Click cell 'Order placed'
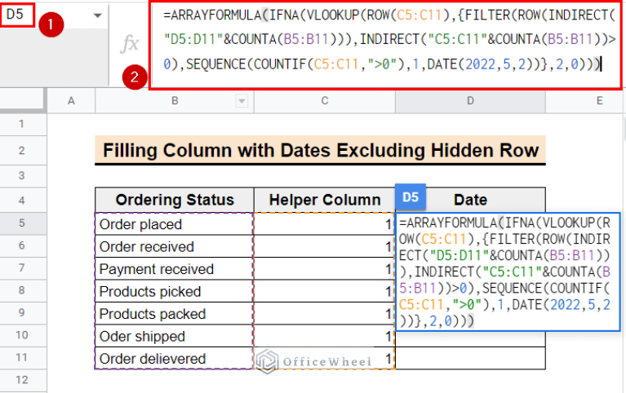Viewport: 626px width, 393px height. 175,224
